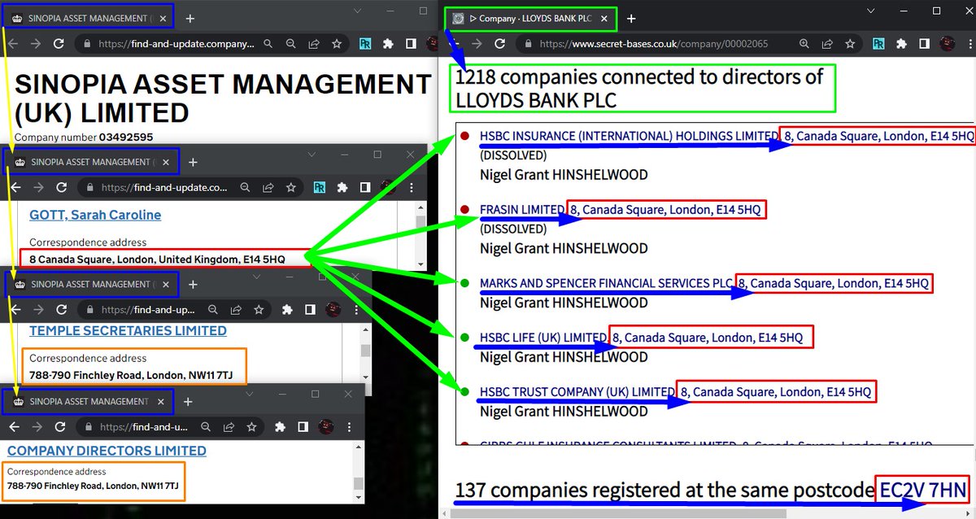Open the TEMPLE SECRETARIES LIMITED link
The height and width of the screenshot is (519, 976).
coord(128,330)
